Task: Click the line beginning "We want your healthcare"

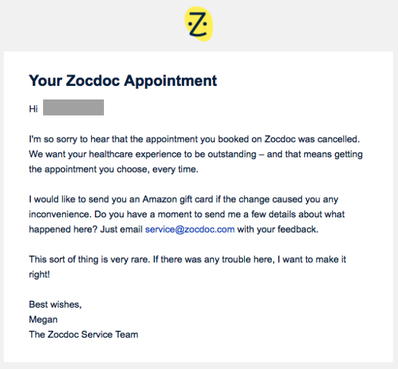Action: pyautogui.click(x=196, y=155)
